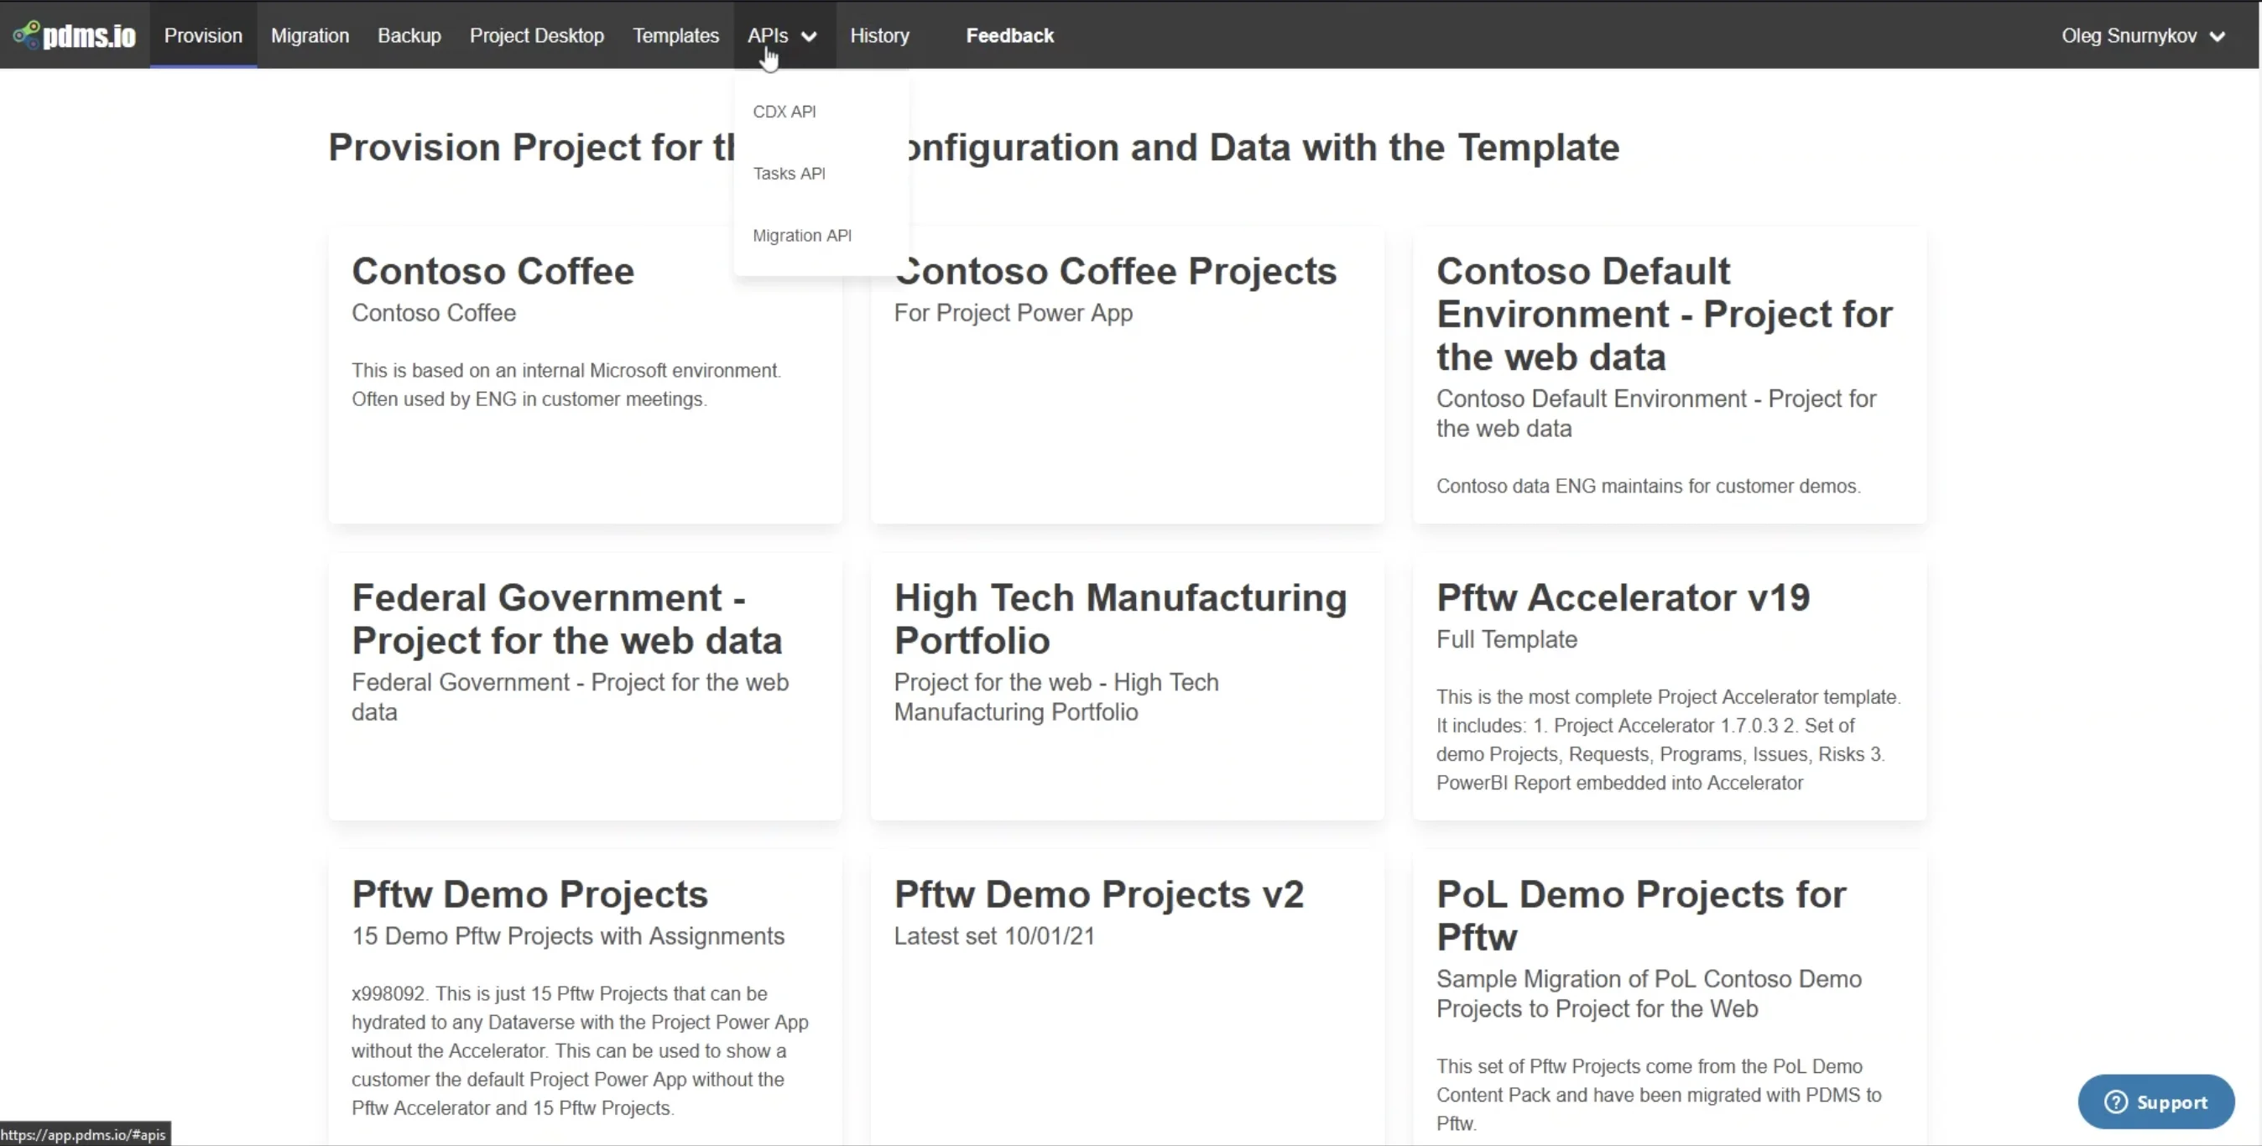
Task: Open the Templates section
Action: tap(675, 35)
